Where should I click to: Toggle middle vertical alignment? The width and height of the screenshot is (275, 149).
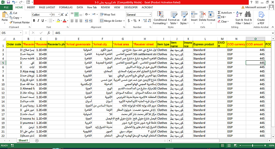(76, 14)
